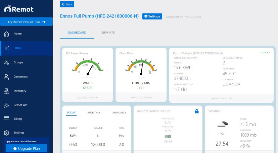The image size is (278, 153).
Task: Click the 2.0 hours today value
Action: tap(122, 145)
